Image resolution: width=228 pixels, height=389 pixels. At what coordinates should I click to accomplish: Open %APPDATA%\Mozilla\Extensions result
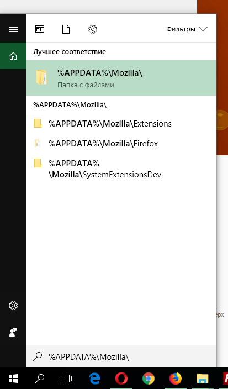(121, 124)
